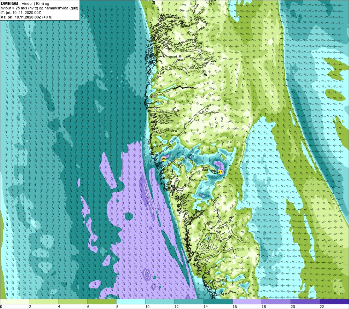Click the 'IT: þri. 10. 11. 2020 00Z' line
This screenshot has width=349, height=309.
[x=21, y=13]
